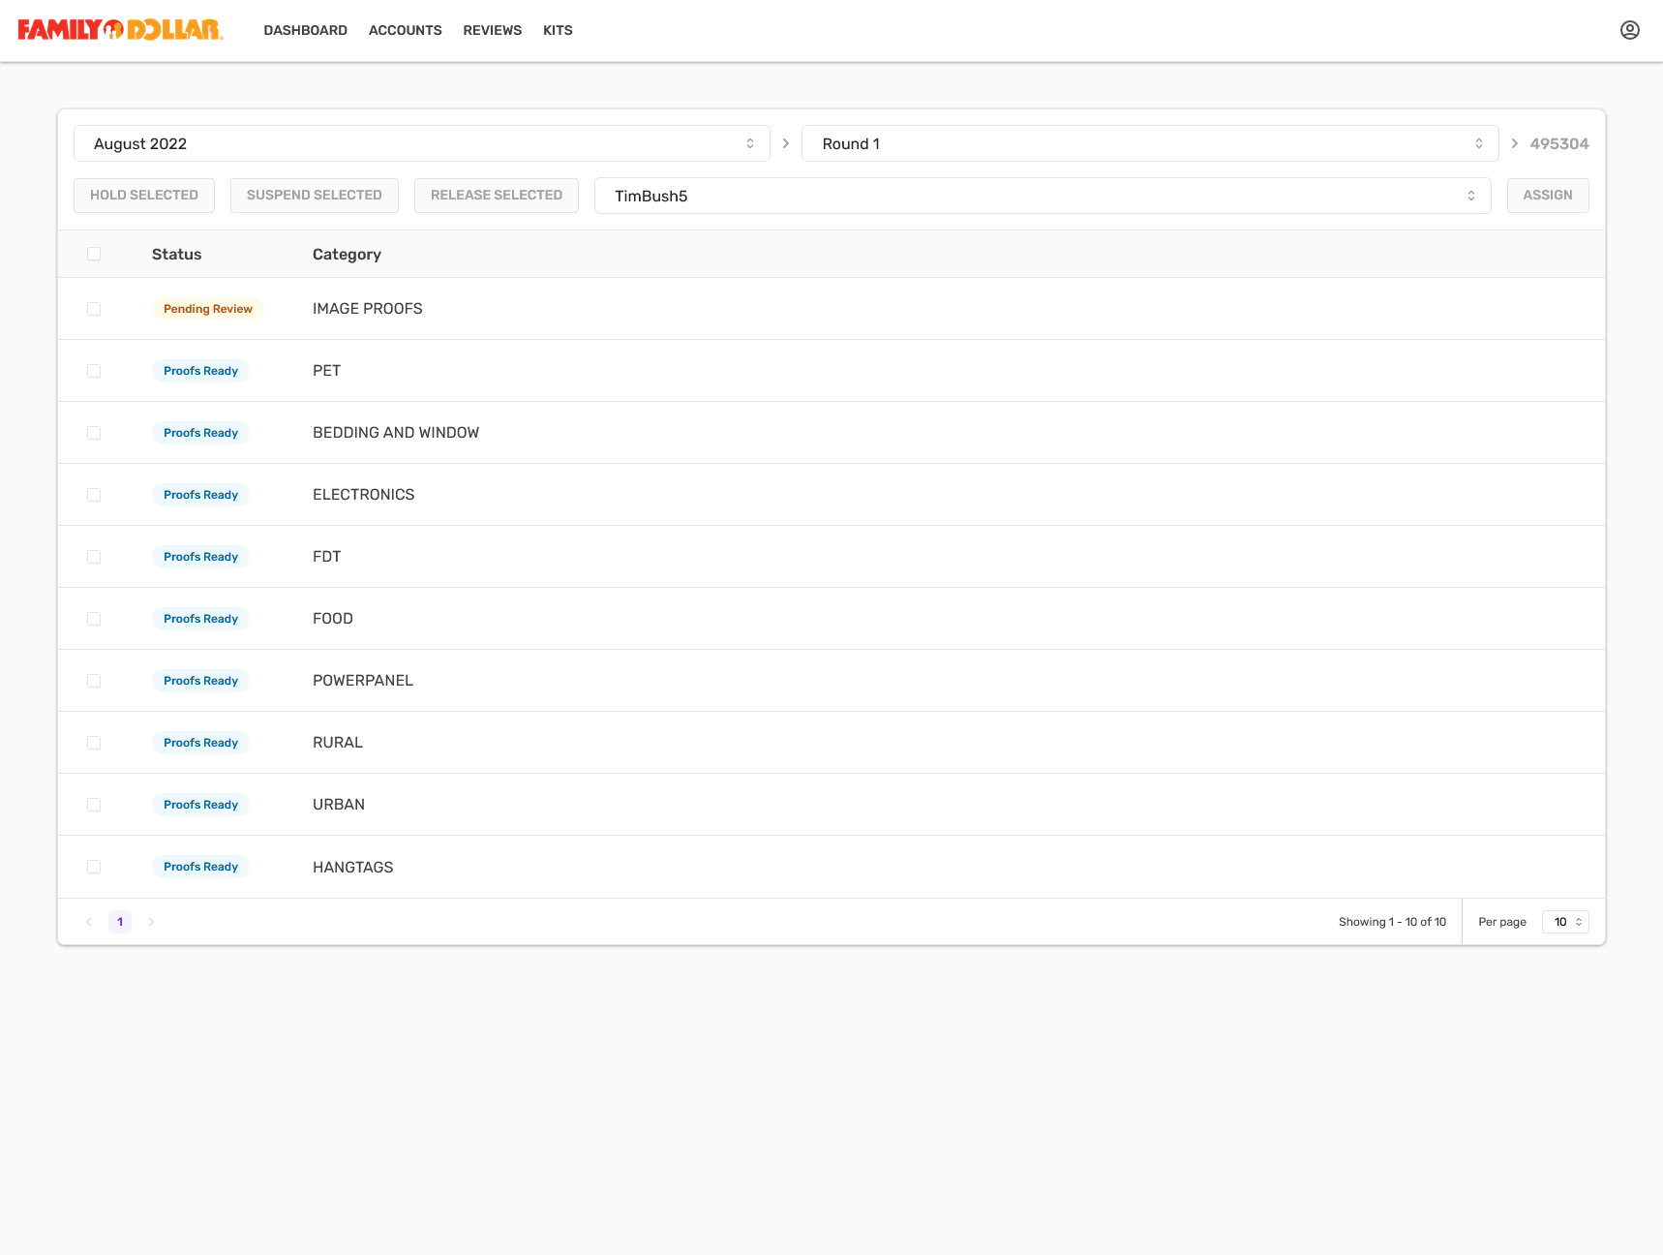1663x1255 pixels.
Task: Click Proofs Ready badge in URBAN row
Action: pyautogui.click(x=200, y=805)
